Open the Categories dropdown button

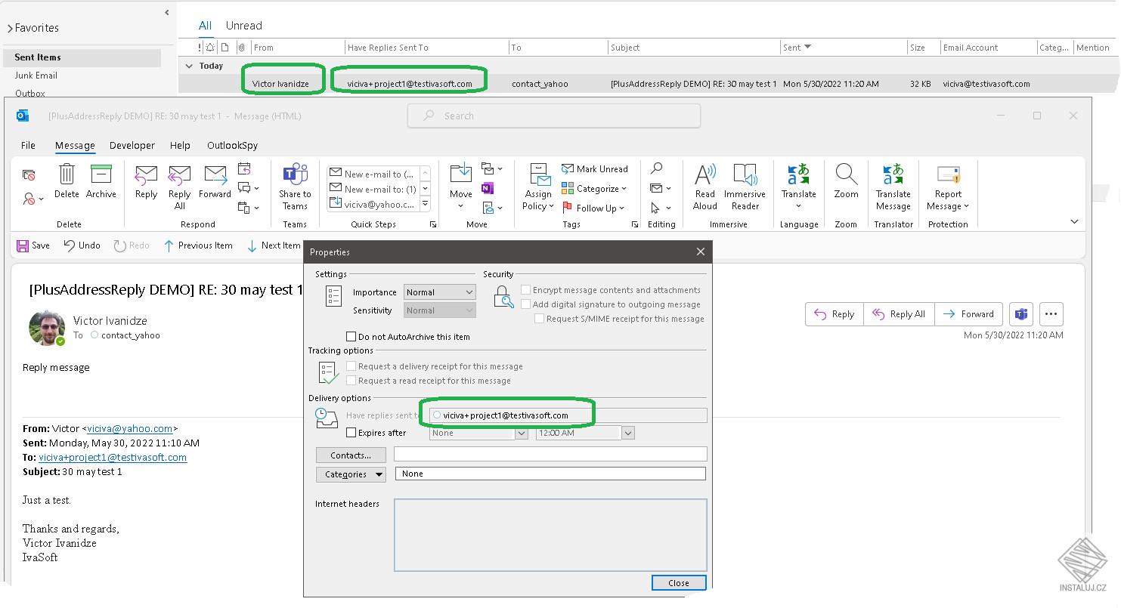coord(351,474)
